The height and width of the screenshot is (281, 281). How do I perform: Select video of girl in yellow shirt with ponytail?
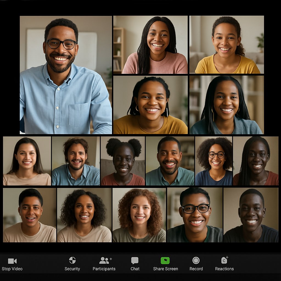pyautogui.click(x=227, y=45)
